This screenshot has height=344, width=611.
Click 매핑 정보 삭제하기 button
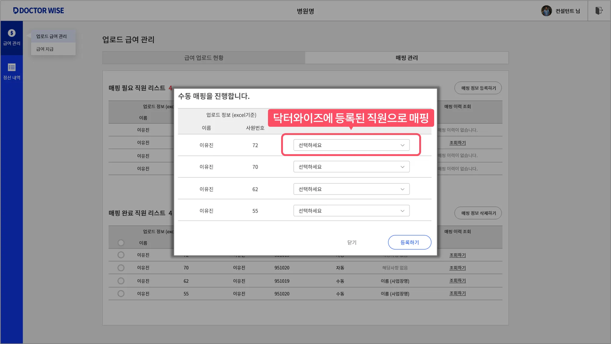point(478,213)
